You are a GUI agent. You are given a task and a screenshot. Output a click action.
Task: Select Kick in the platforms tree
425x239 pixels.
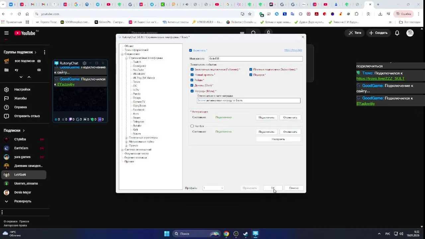click(x=135, y=130)
